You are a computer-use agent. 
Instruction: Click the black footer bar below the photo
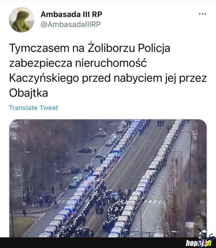[x=108, y=243]
